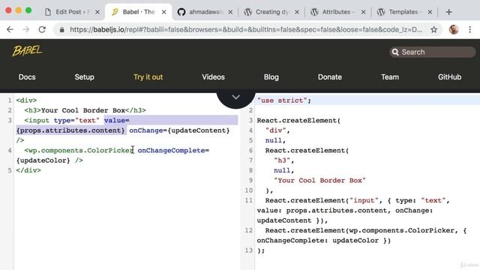Click 'Your Cool Border Box' in the h3 line
The image size is (480, 270).
coord(83,110)
